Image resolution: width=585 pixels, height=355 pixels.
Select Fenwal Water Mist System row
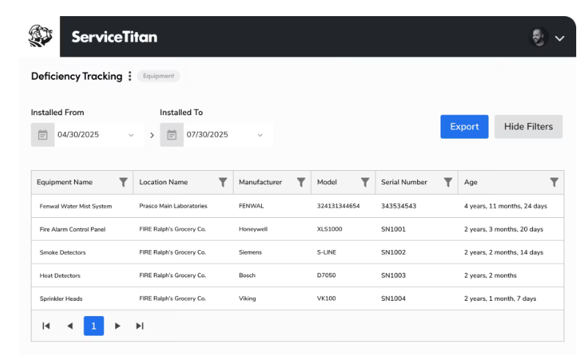[298, 206]
